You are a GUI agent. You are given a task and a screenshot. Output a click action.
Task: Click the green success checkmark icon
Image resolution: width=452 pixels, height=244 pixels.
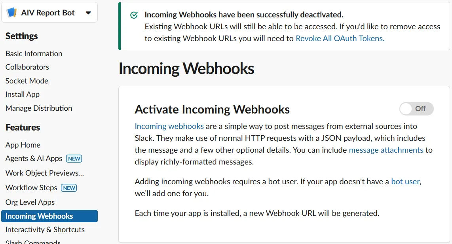point(134,15)
